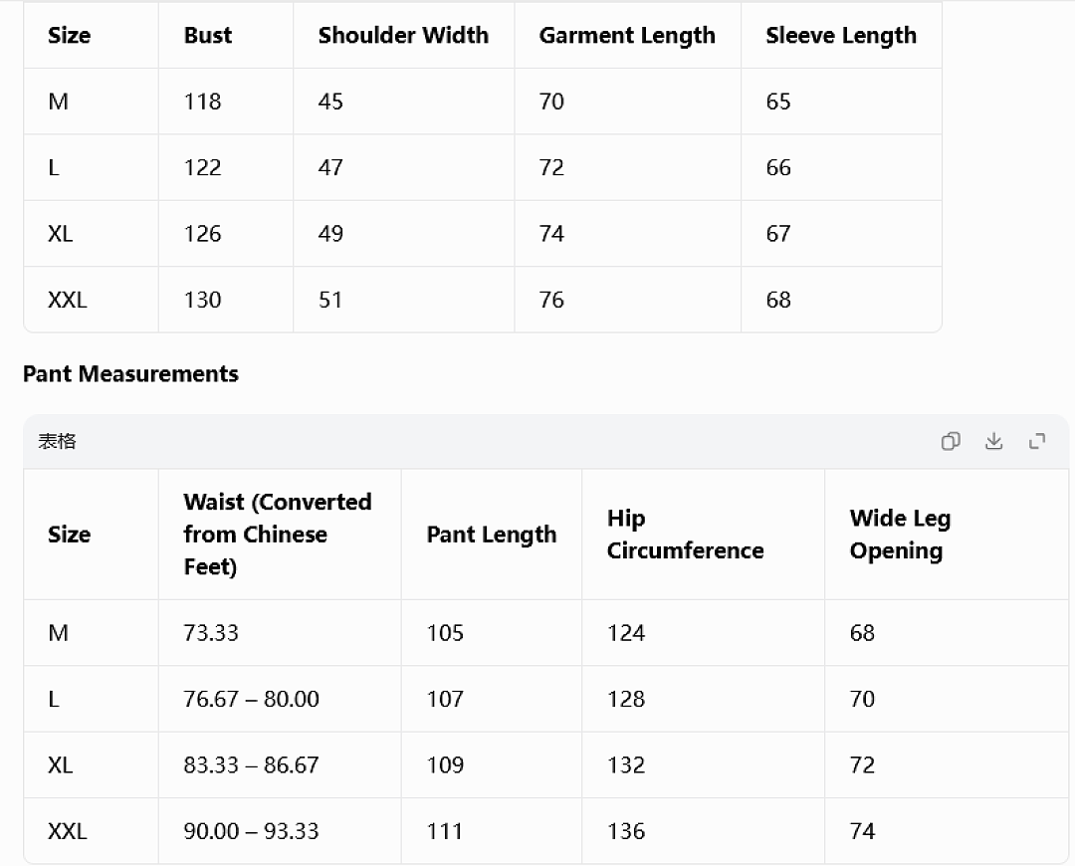Select the waist value 73.33 cell
The image size is (1075, 866).
point(280,633)
